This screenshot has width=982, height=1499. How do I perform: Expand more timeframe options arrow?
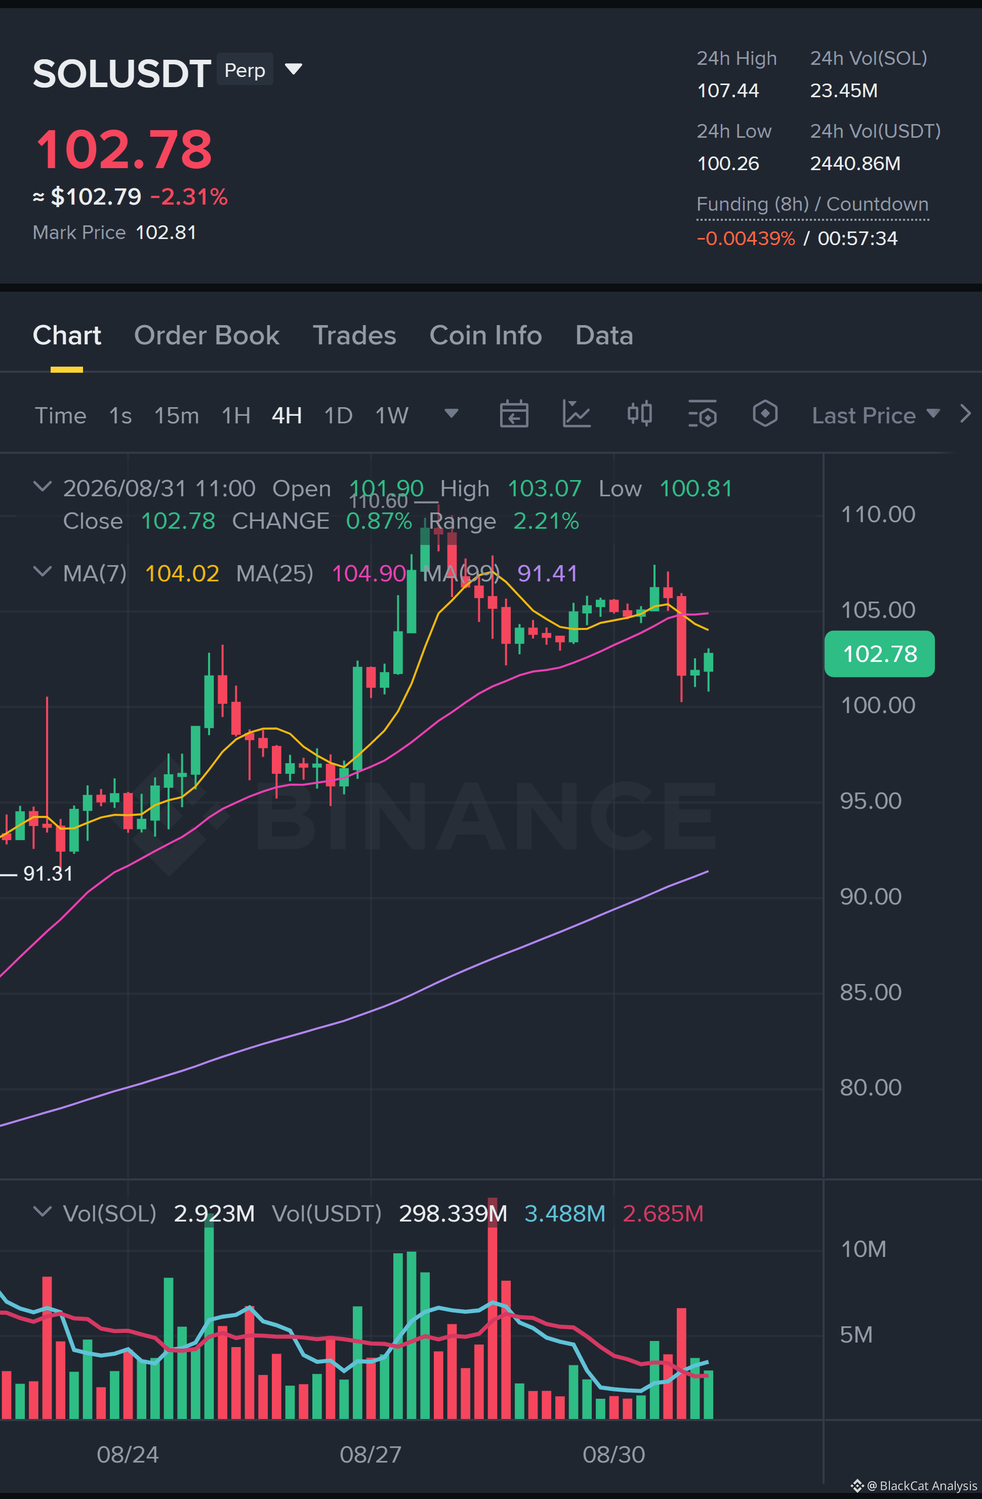pyautogui.click(x=452, y=413)
